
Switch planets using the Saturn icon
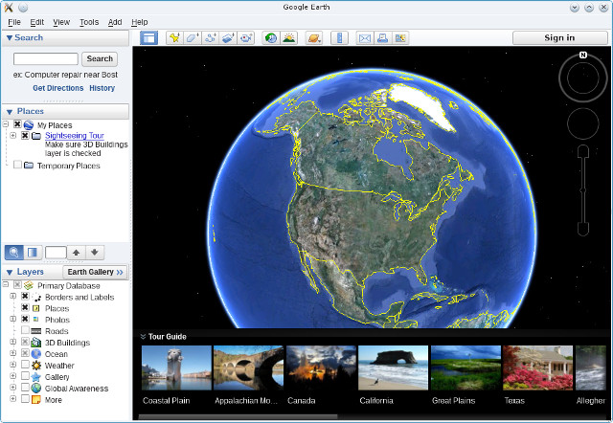pos(314,38)
